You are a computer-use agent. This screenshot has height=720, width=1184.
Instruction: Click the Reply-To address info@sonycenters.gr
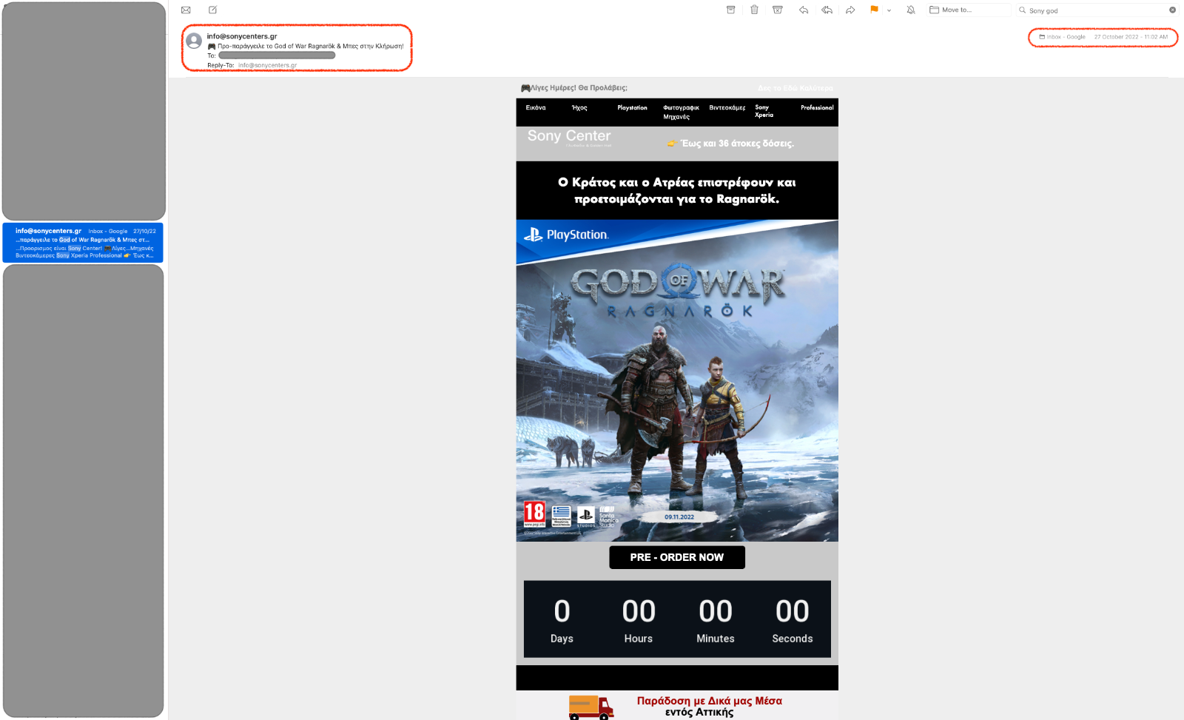click(267, 65)
